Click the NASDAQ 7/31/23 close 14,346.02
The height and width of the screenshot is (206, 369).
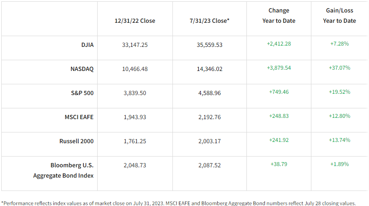209,69
